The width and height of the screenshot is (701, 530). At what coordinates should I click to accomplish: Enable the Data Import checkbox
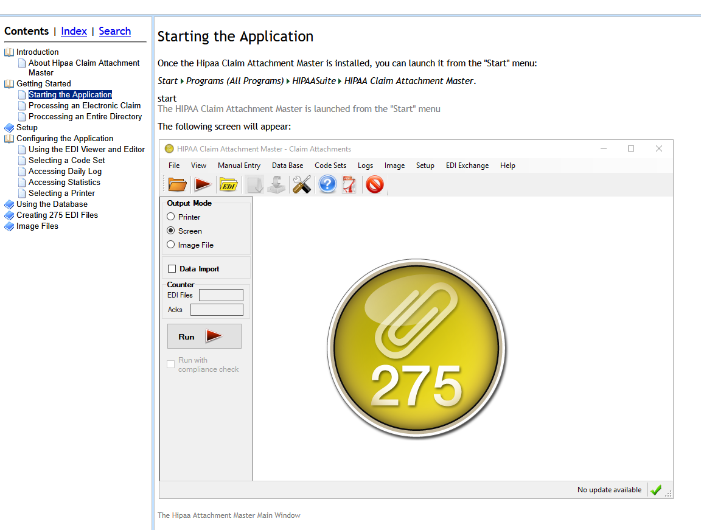tap(172, 268)
